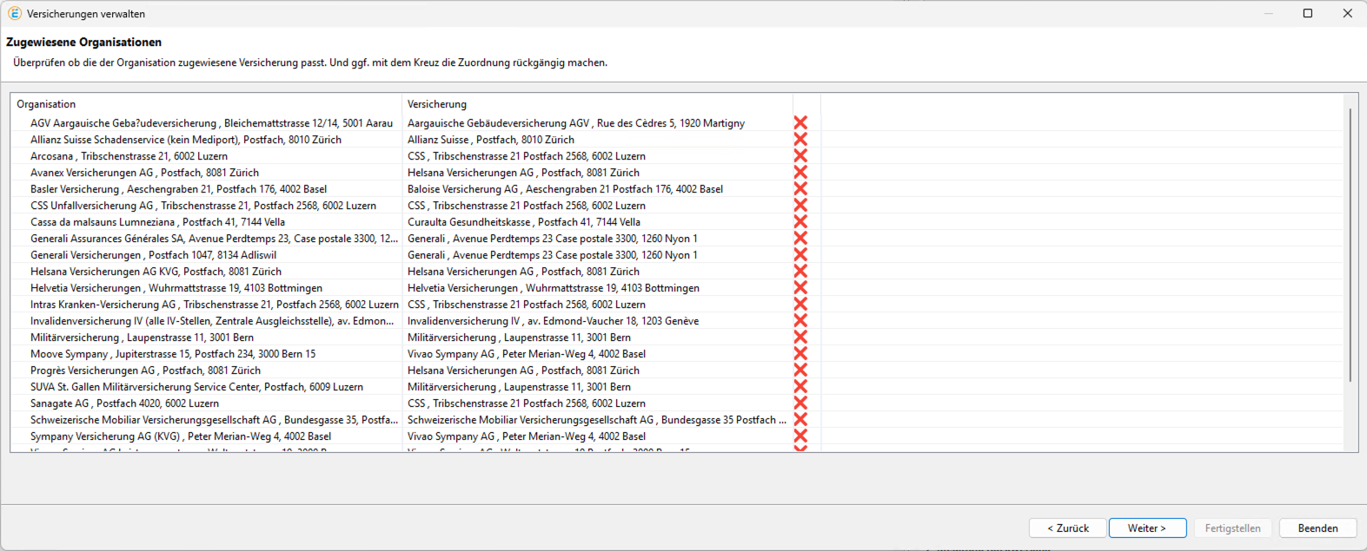
Task: Click the vertical scrollbar of the table
Action: [1350, 246]
